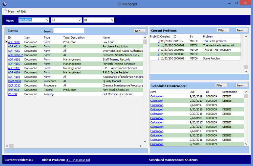The height and width of the screenshot is (166, 253).
Task: Open Calibration due 9/30/2019 link
Action: pyautogui.click(x=157, y=96)
